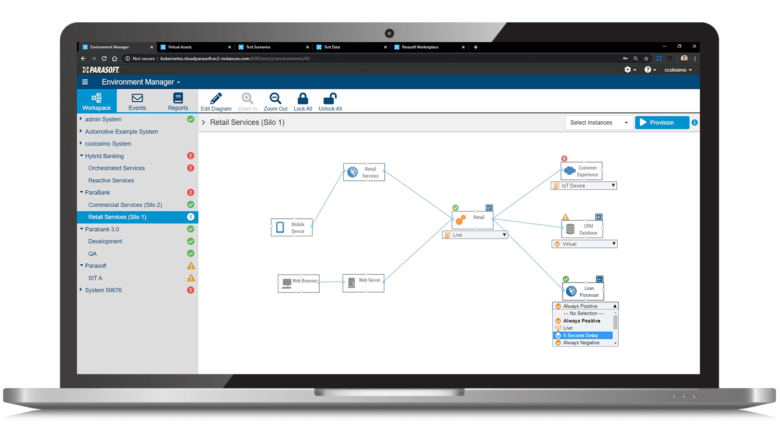Select the 5 Second Delay option
780x438 pixels.
[x=583, y=336]
